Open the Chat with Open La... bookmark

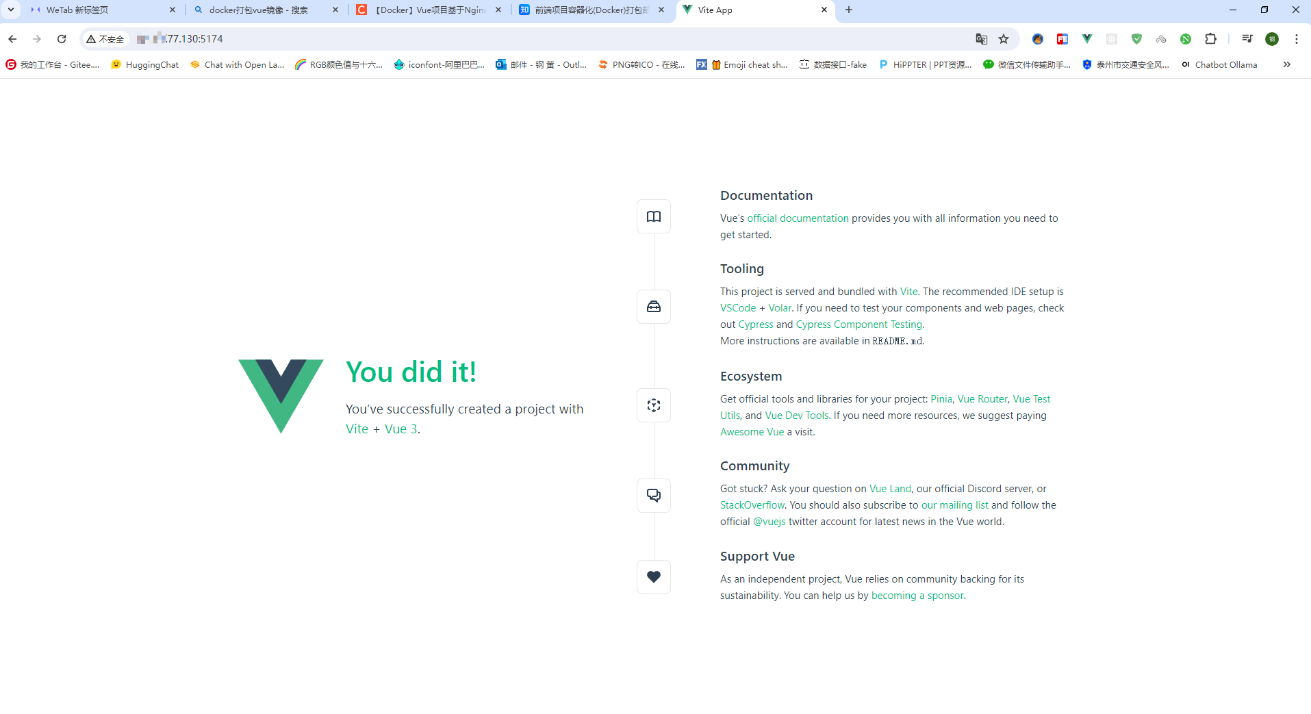(238, 64)
